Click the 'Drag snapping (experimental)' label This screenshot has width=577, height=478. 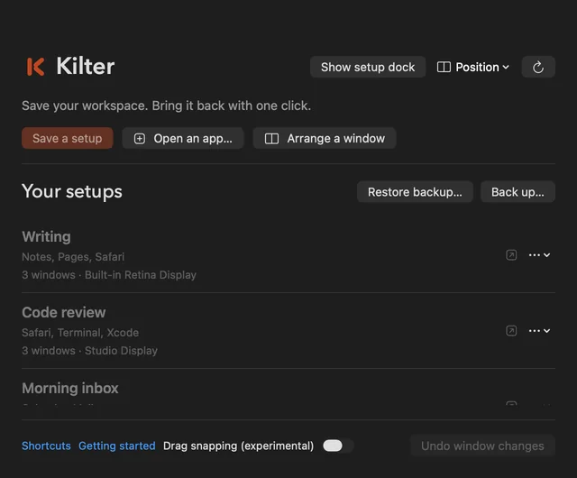click(238, 446)
